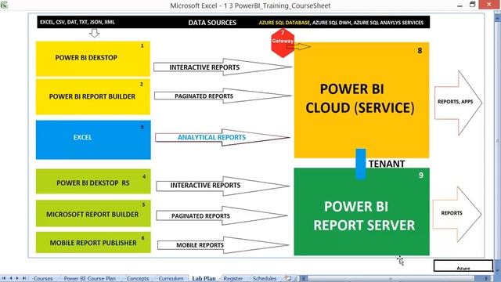
Task: Select the blue EXCEL box
Action: click(x=93, y=139)
